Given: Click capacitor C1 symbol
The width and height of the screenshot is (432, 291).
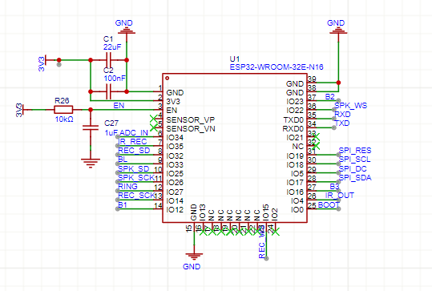Looking at the screenshot, I should (108, 60).
